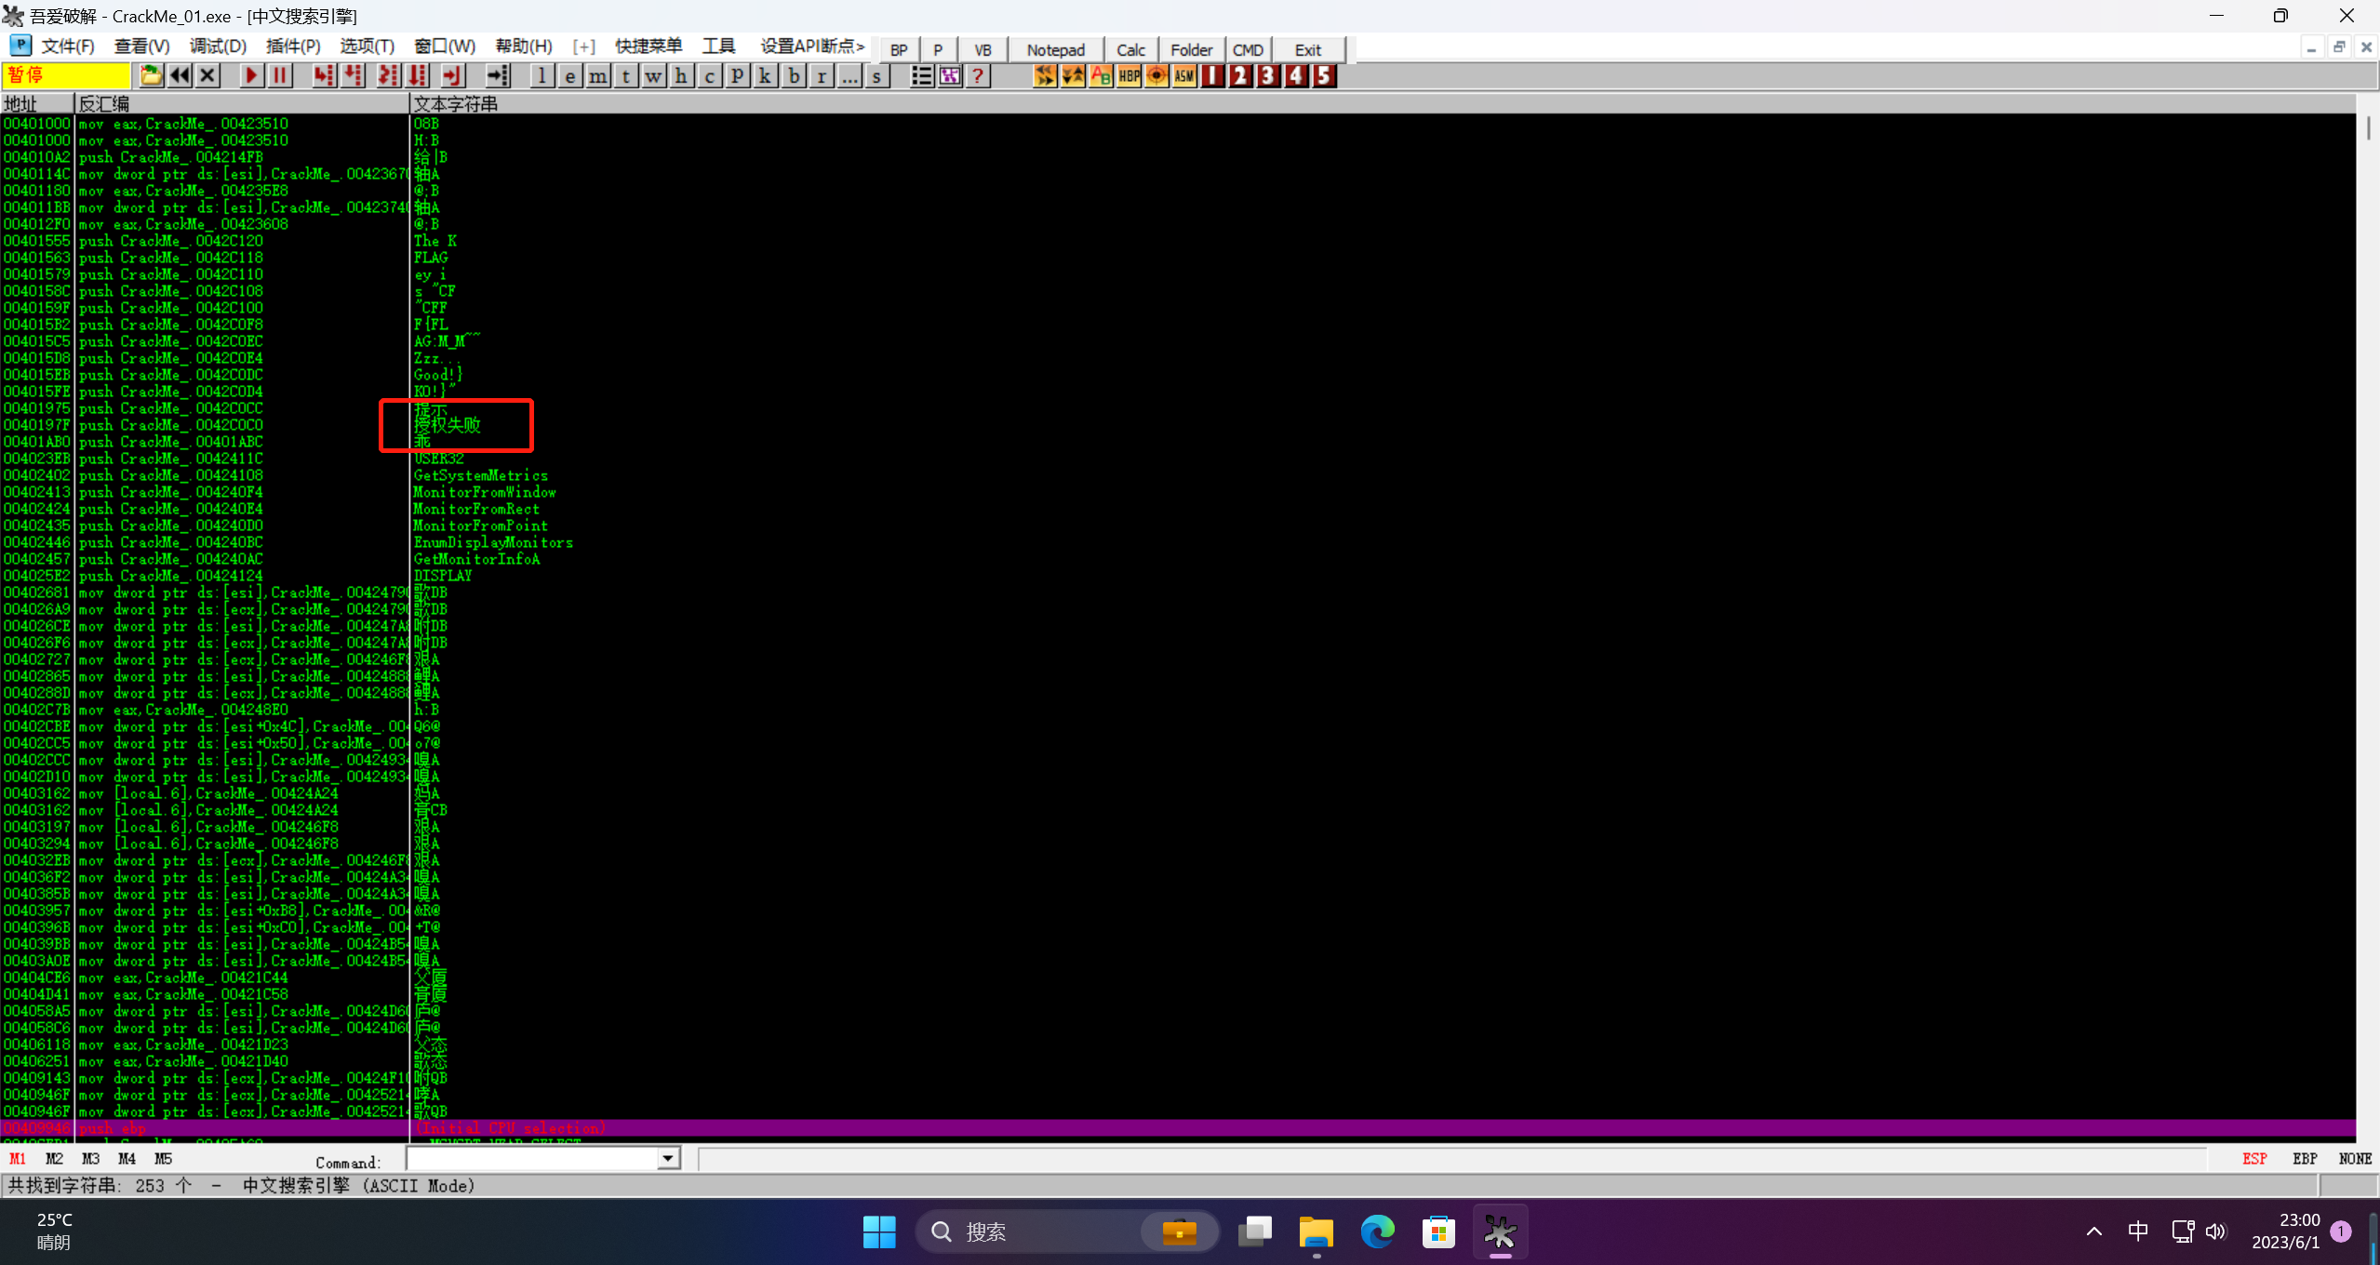Open the 插件(P) plugins menu
This screenshot has width=2380, height=1265.
[x=292, y=47]
